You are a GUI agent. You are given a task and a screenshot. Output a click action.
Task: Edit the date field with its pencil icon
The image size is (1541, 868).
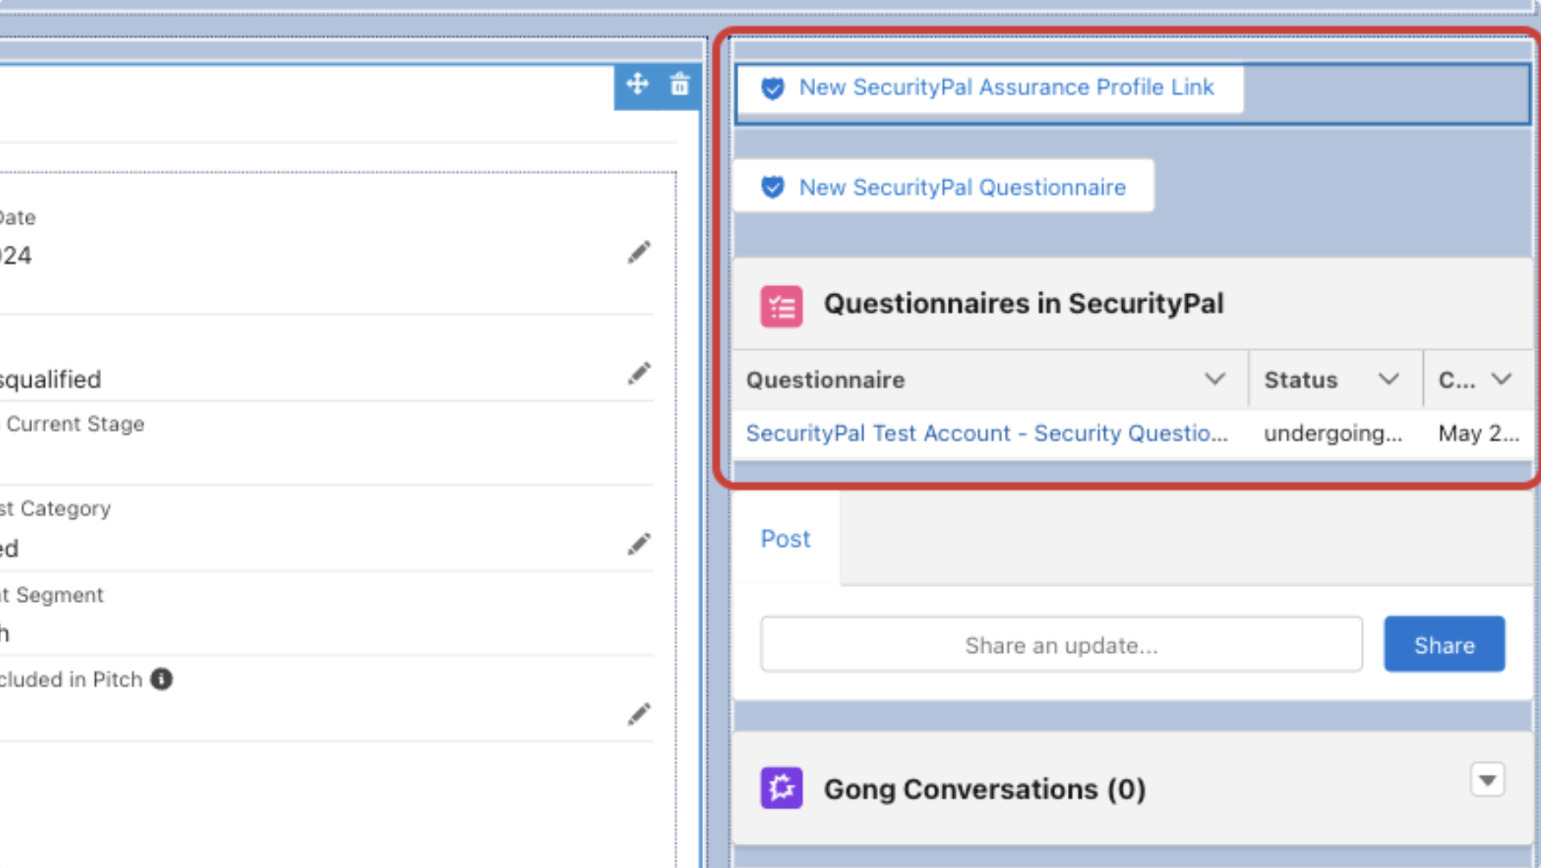point(639,252)
